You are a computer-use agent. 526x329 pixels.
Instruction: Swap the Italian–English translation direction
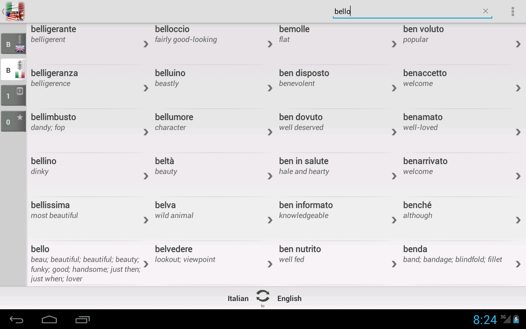(x=263, y=296)
